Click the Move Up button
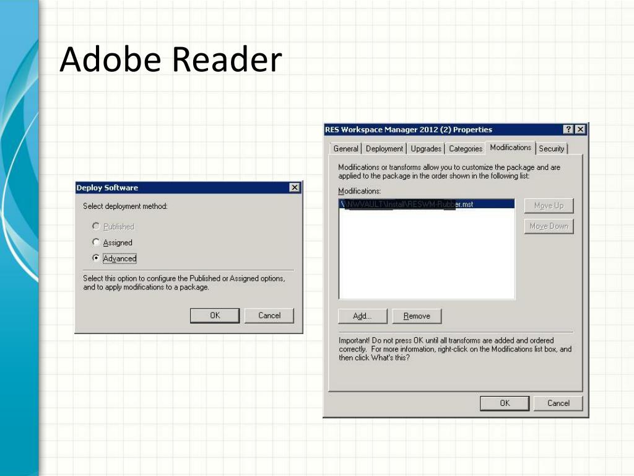Viewport: 634px width, 476px height. click(x=549, y=206)
